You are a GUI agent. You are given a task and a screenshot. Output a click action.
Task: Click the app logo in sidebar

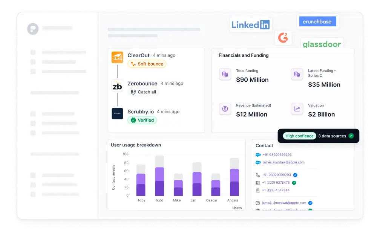point(33,29)
